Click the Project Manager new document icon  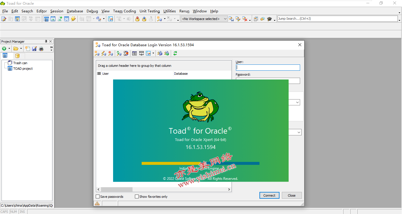tap(28, 48)
